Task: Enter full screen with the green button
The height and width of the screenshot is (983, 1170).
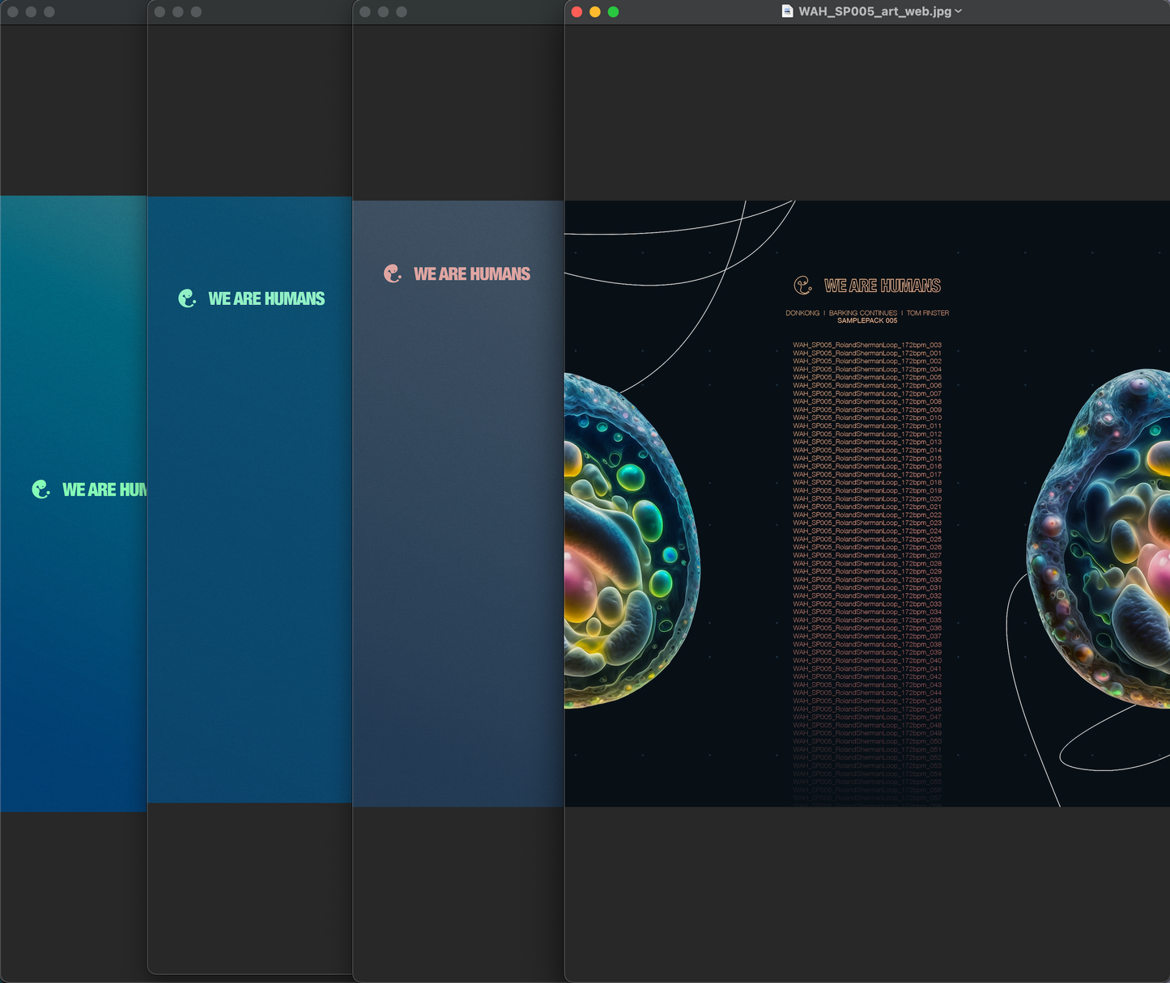Action: (x=613, y=12)
